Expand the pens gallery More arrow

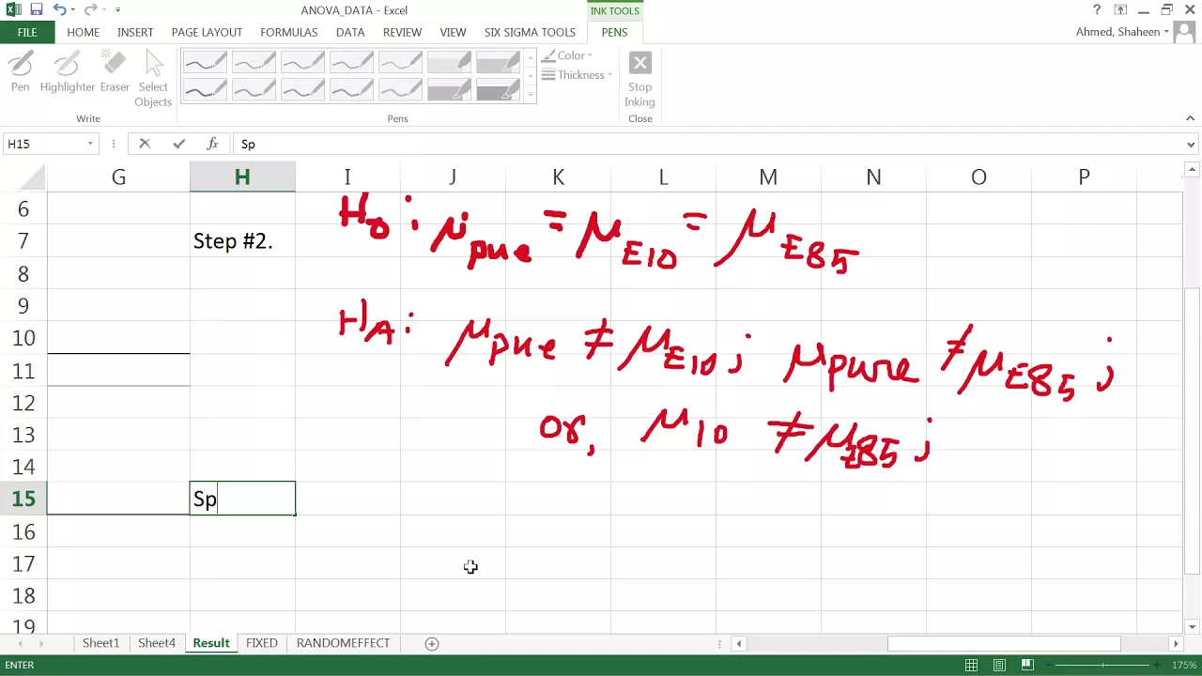tap(530, 94)
